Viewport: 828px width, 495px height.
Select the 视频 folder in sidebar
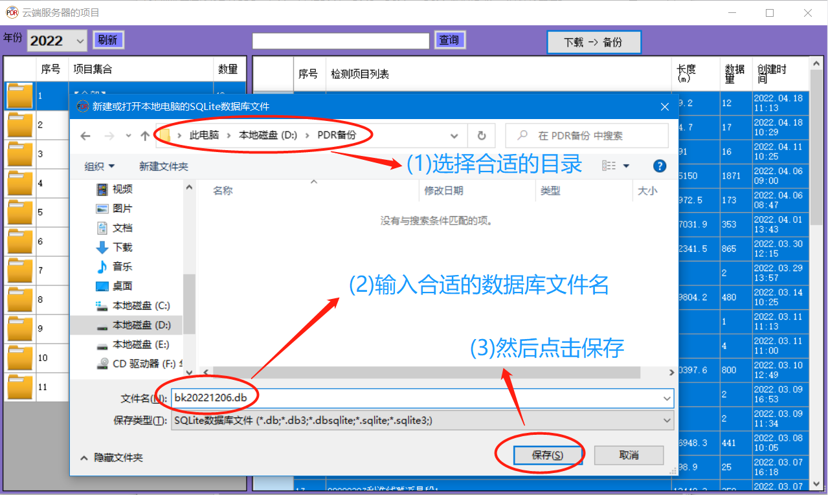[122, 189]
